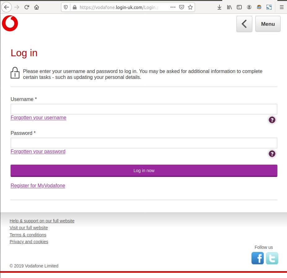Focus the Password input field

(144, 143)
